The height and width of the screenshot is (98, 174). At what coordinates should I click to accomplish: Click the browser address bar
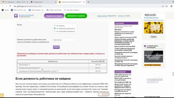pyautogui.click(x=86, y=6)
